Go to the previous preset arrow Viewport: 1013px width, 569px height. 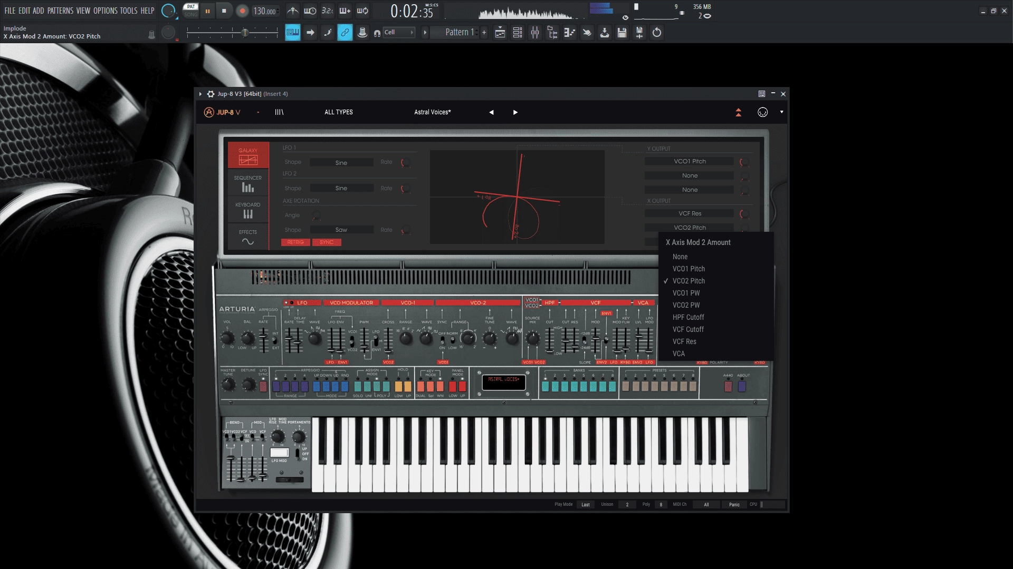pos(491,112)
